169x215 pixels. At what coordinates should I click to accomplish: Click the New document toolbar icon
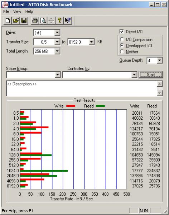[x=8, y=20]
